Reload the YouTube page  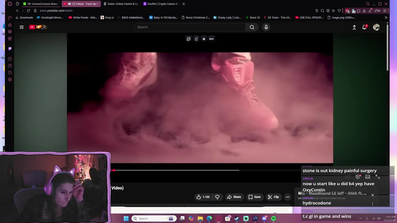[28, 11]
